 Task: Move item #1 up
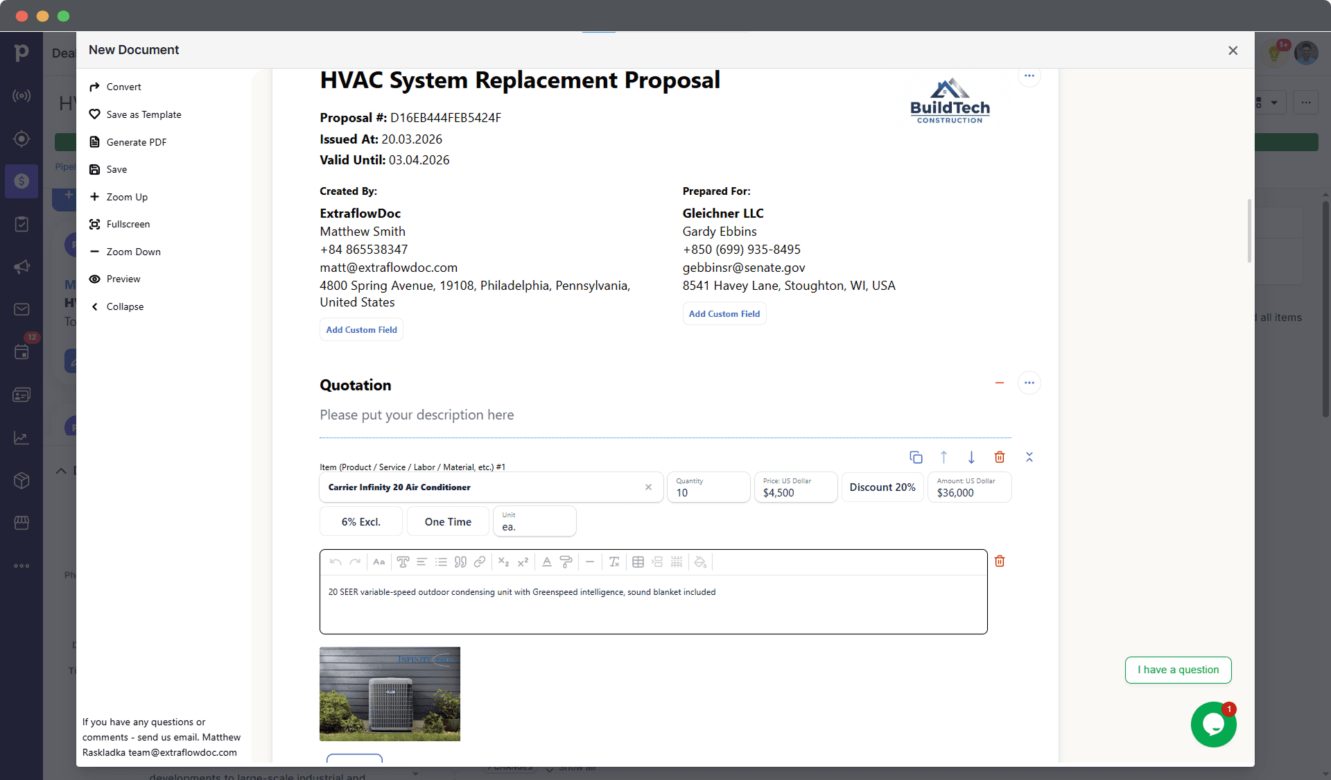(x=943, y=457)
